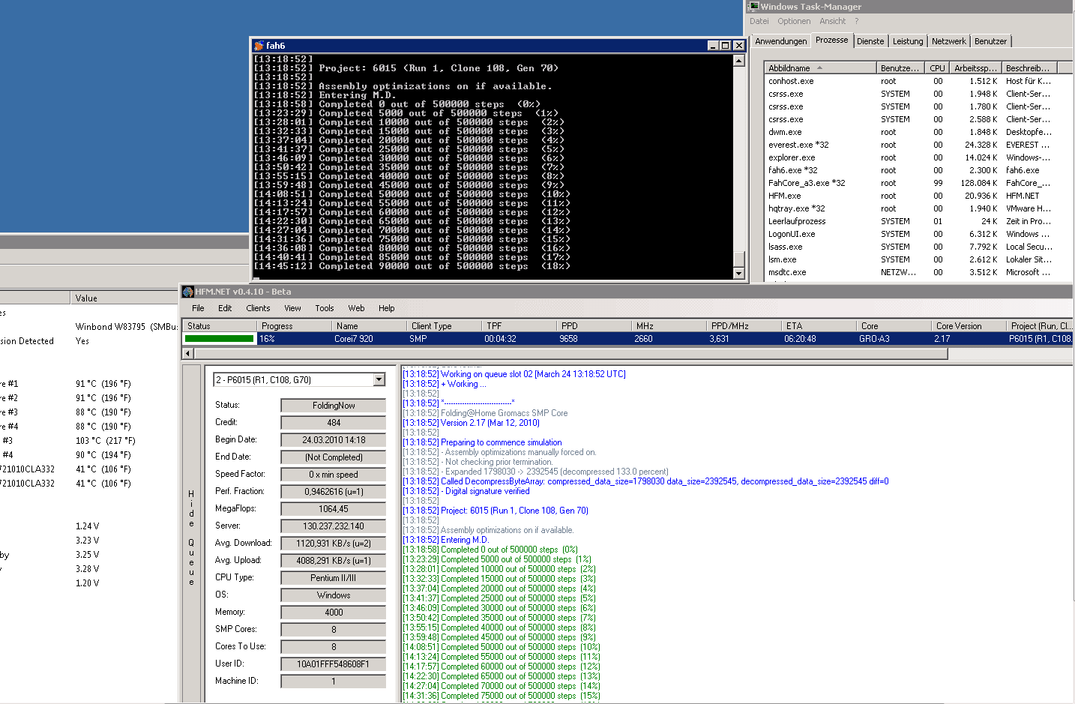The width and height of the screenshot is (1075, 704).
Task: Open the File menu in HFM.NET
Action: pos(198,308)
